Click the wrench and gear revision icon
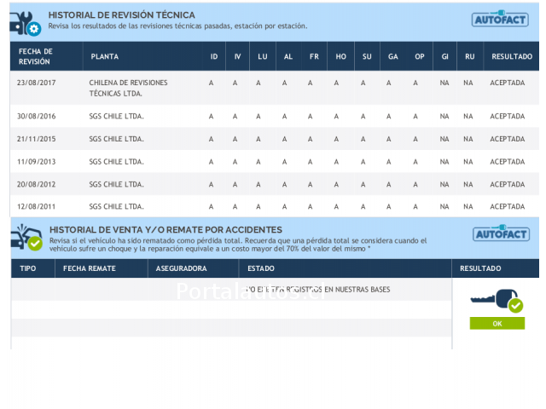546x409 pixels. (x=25, y=22)
